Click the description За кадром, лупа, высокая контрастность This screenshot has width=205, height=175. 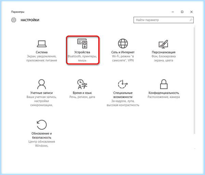pos(123,103)
